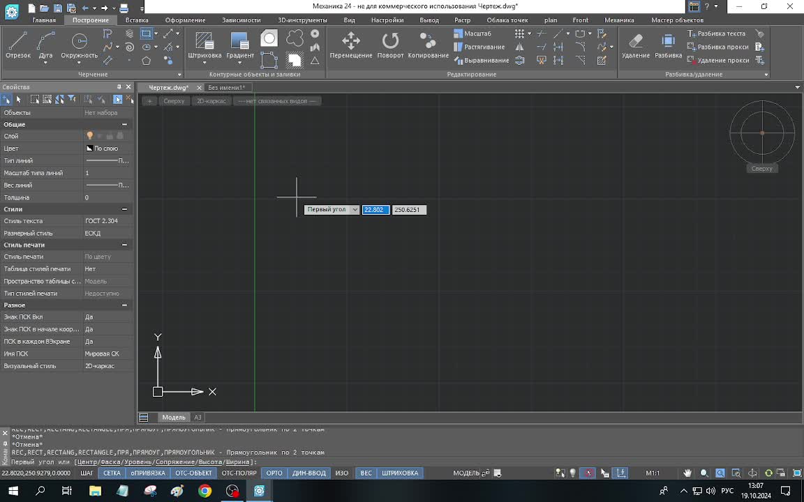804x502 pixels.
Task: Click the print icon in quick access toolbar
Action: [x=124, y=8]
